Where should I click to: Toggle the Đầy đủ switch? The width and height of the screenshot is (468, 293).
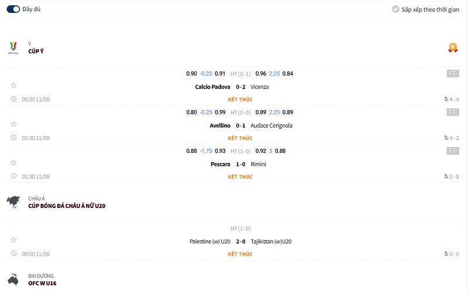[x=13, y=9]
